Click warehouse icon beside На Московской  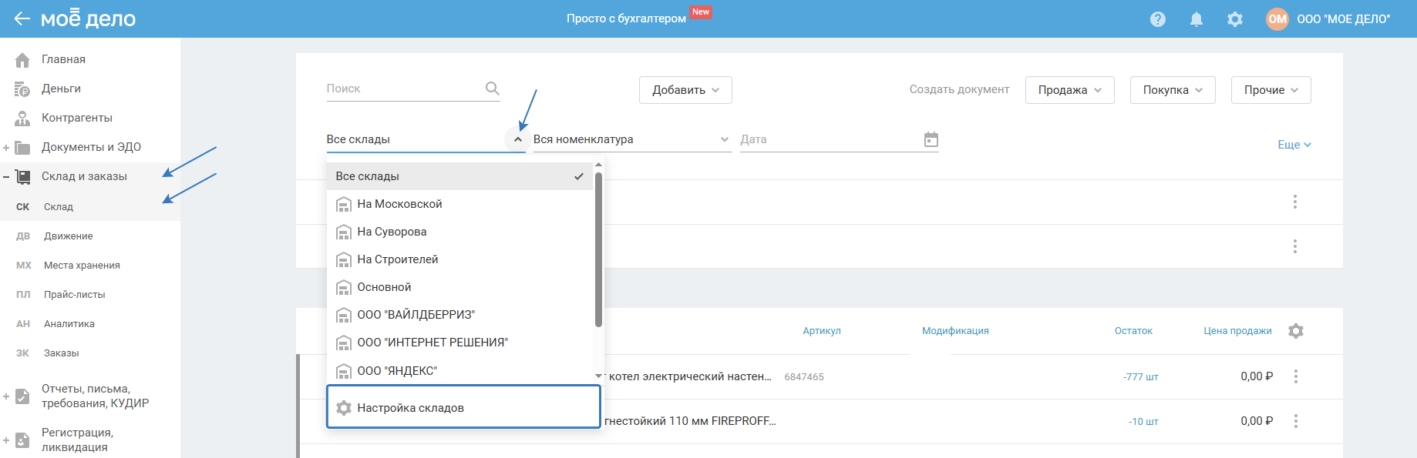pos(344,204)
